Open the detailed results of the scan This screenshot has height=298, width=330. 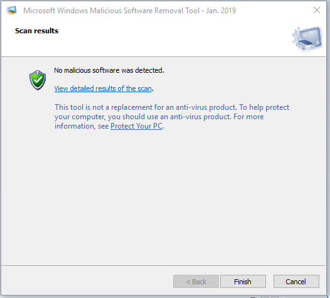coord(103,88)
